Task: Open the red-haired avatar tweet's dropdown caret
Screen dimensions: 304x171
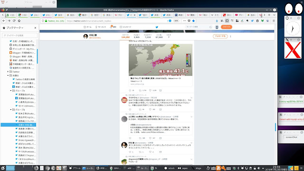Action: (x=191, y=98)
